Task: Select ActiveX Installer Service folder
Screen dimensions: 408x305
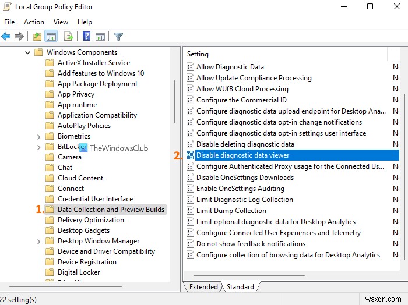Action: coord(94,63)
